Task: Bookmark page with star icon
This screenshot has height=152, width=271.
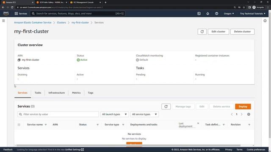Action: pyautogui.click(x=244, y=8)
